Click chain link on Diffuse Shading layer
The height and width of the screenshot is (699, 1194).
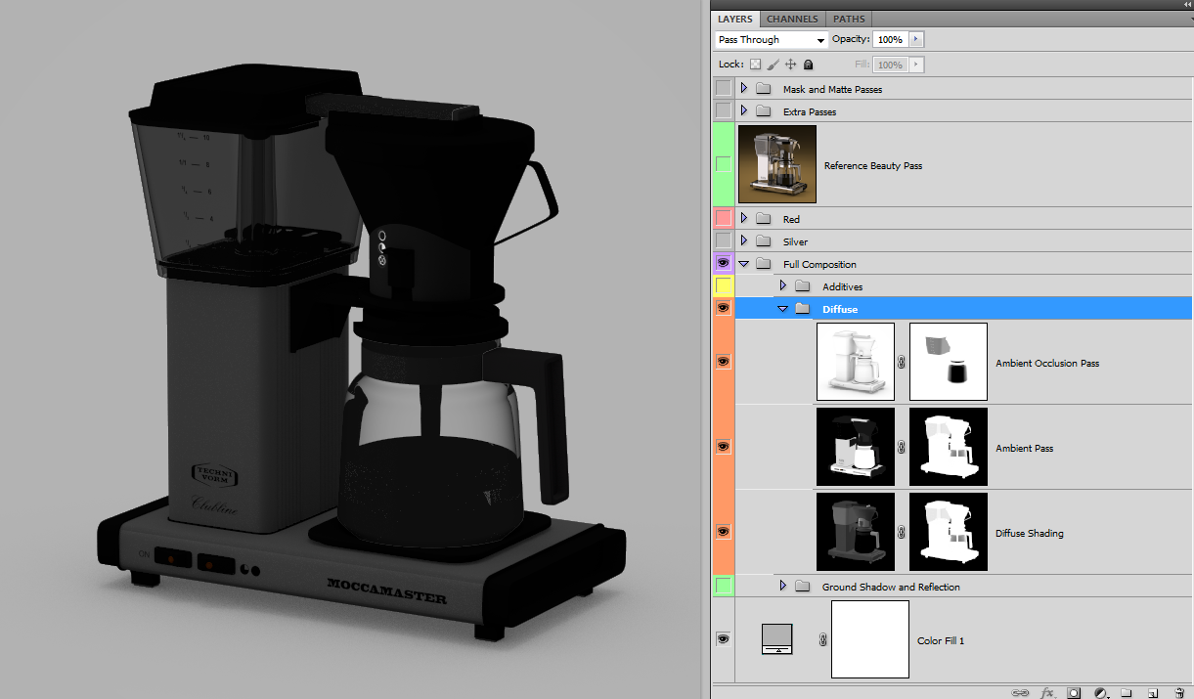coord(902,532)
